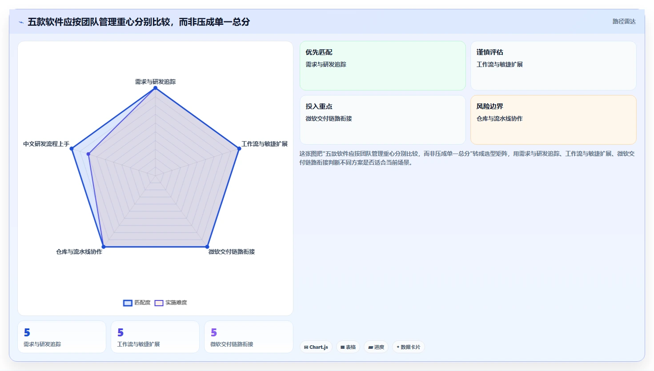Click the description paragraph starting 这张图把
Viewport: 654px width, 371px height.
[x=467, y=158]
